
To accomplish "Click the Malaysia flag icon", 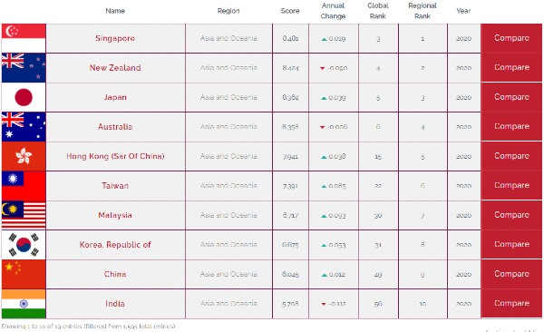I will tap(24, 215).
